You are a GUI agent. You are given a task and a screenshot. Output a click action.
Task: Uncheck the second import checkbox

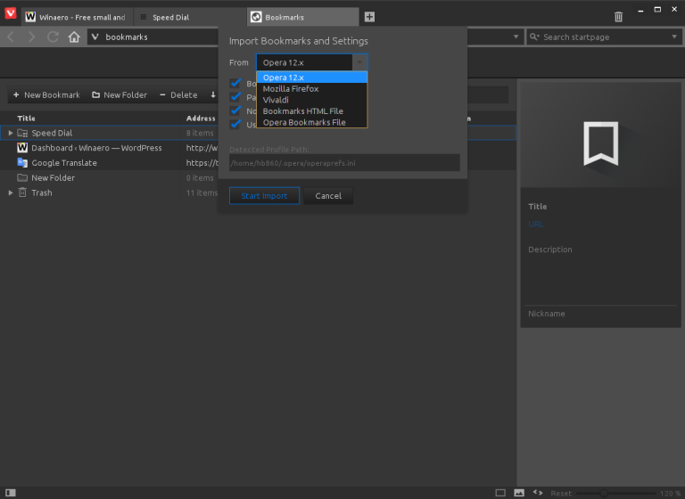tap(236, 96)
